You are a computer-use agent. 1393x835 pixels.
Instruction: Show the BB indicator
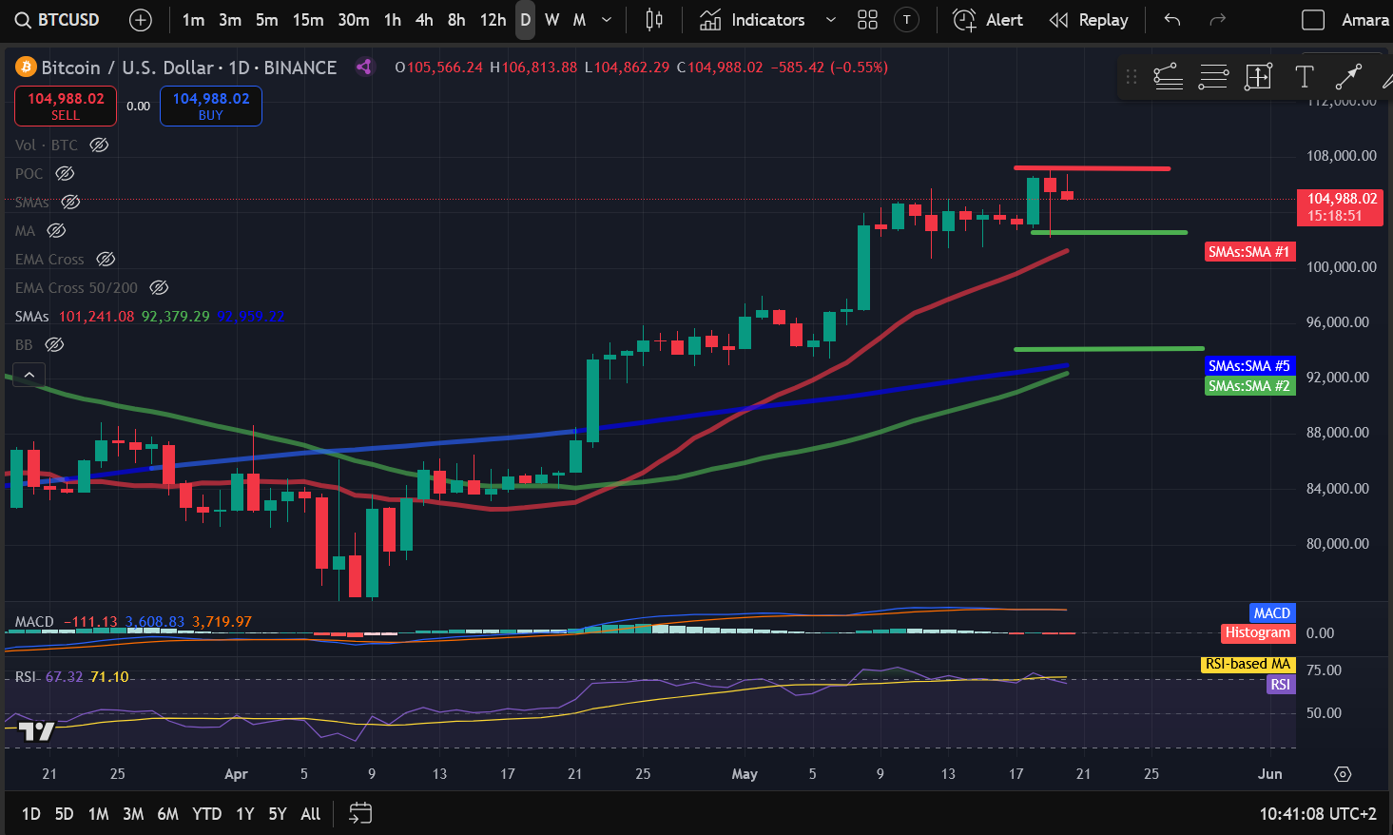[x=54, y=345]
